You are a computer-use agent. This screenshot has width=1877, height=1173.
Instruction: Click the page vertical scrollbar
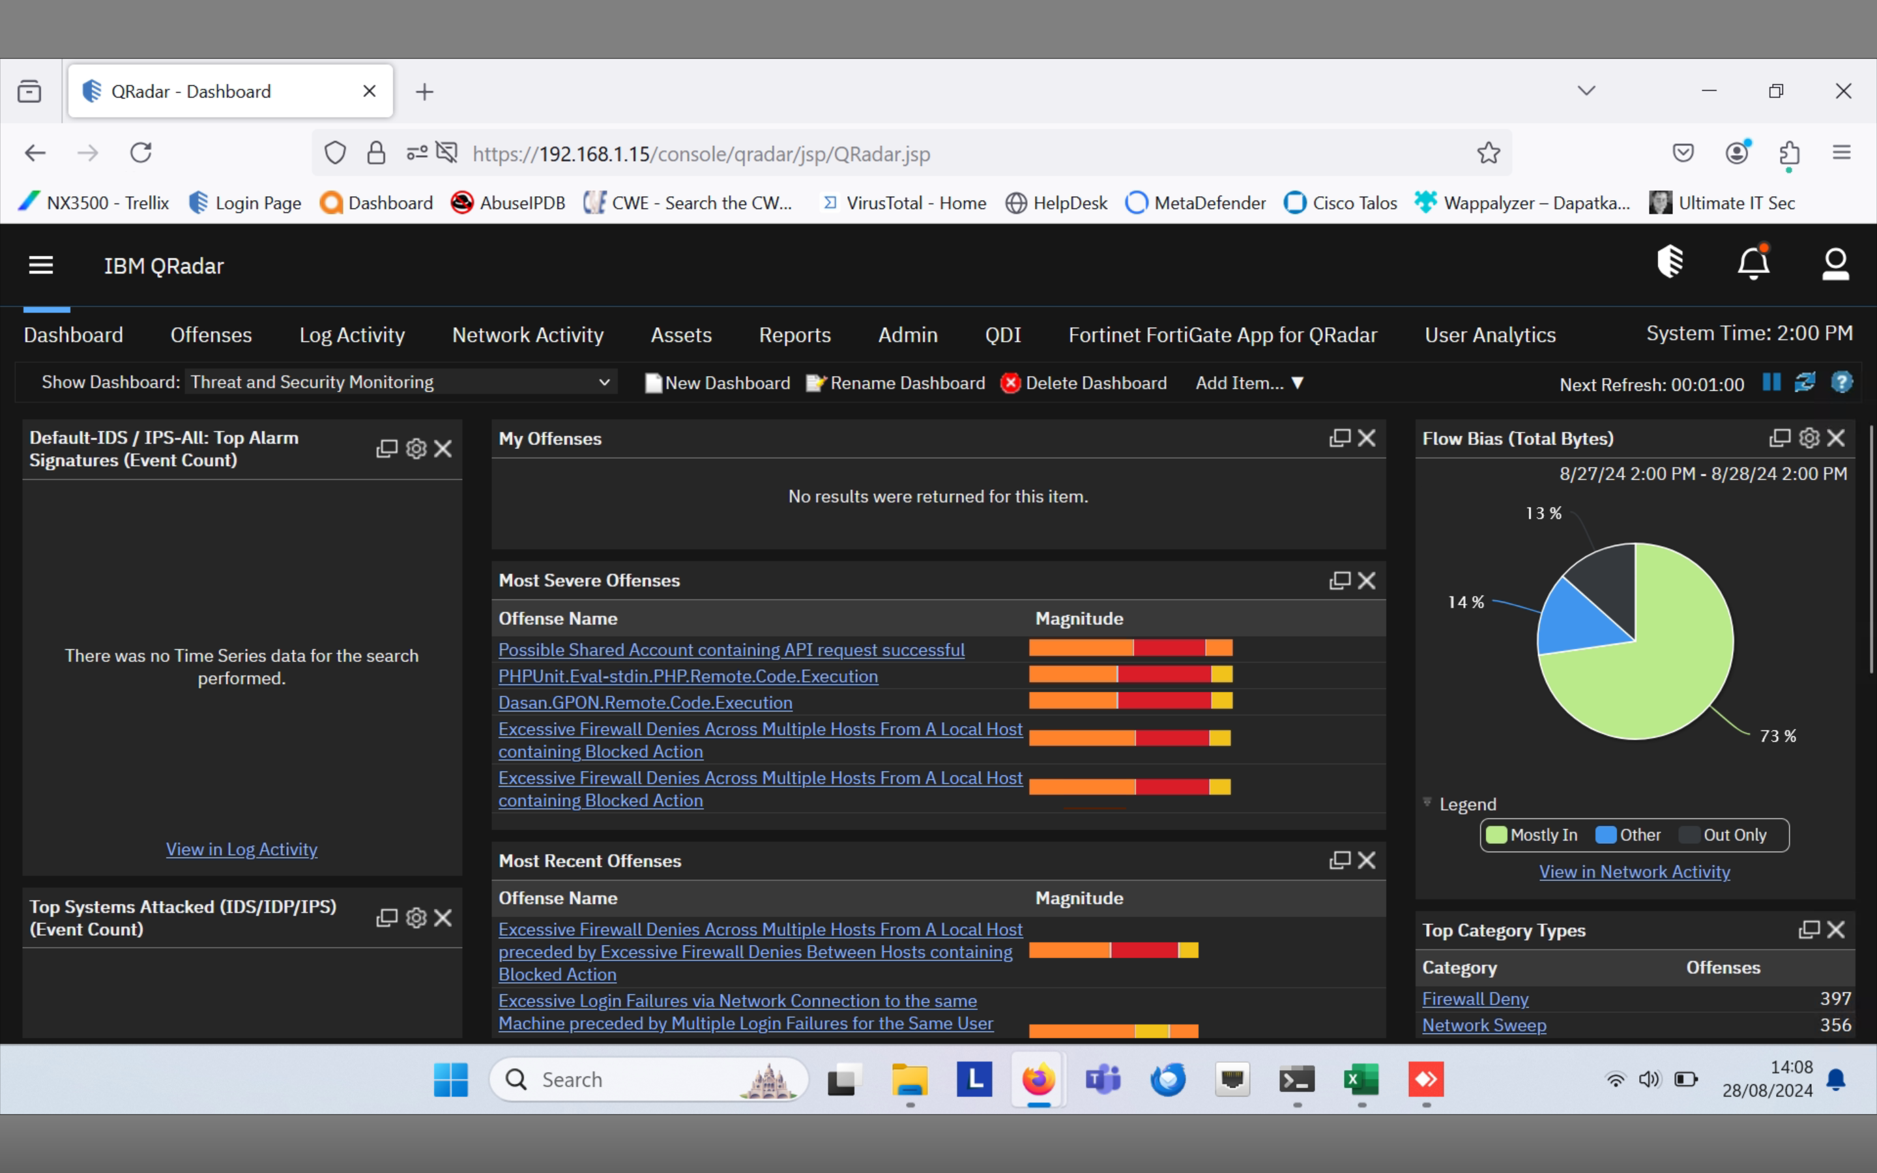click(x=1870, y=549)
